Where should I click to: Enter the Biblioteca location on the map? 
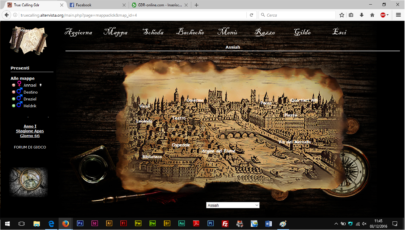click(152, 157)
